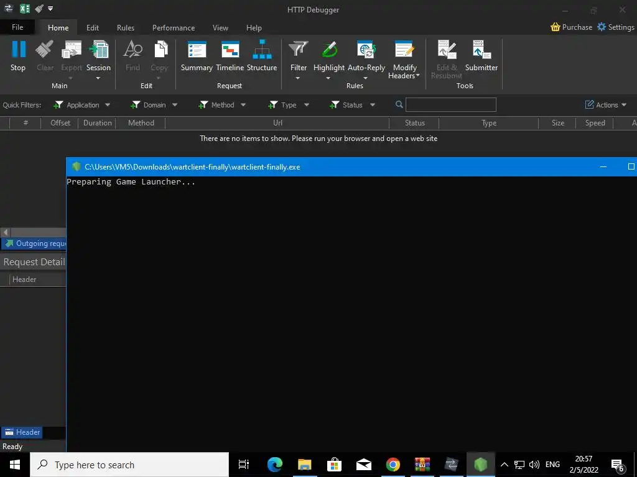Expand the Auto-Reply dropdown arrow
Screen dimensions: 637x477
(x=365, y=78)
